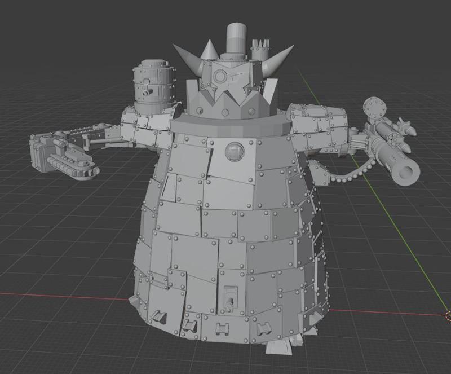This screenshot has width=451, height=374.
Task: Select the cylindrical tank on the shoulder
Action: pos(153,86)
